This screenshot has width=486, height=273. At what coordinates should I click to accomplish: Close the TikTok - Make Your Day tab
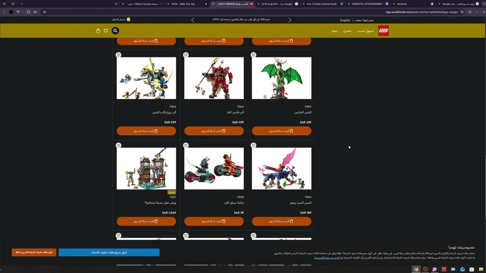(168, 4)
